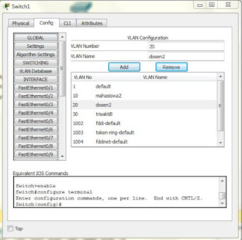This screenshot has height=240, width=242.
Task: Click IOS commands scroll up arrow
Action: (x=222, y=181)
